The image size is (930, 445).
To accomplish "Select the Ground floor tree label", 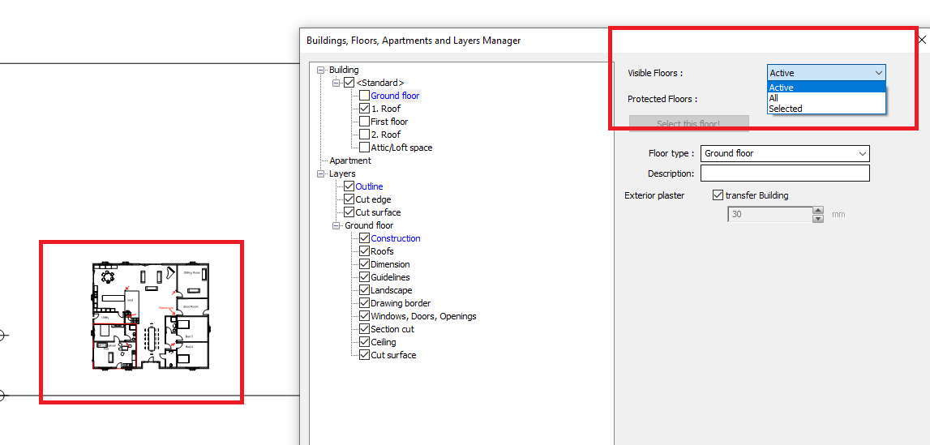I will pos(395,96).
